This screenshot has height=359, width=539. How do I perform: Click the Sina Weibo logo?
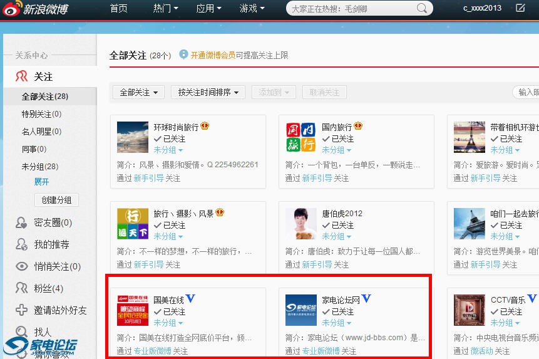click(x=36, y=8)
